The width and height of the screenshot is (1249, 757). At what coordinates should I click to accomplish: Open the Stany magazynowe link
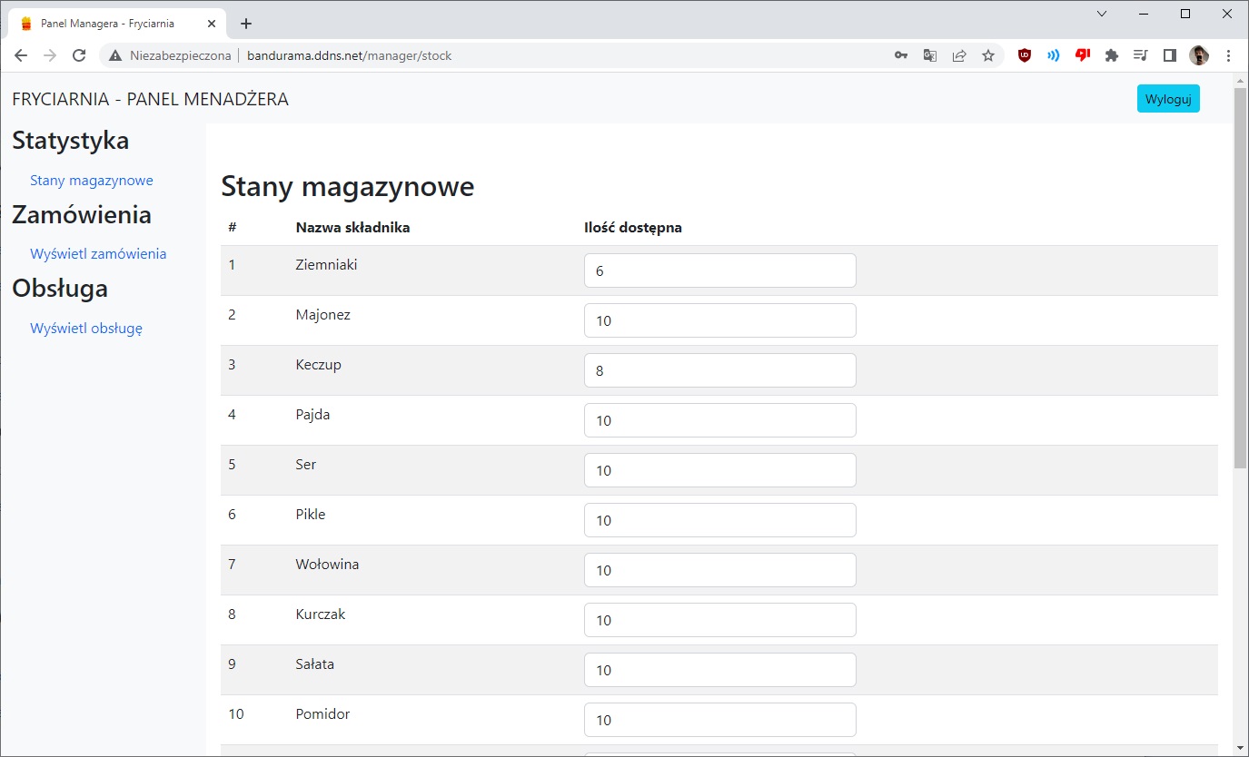(92, 180)
